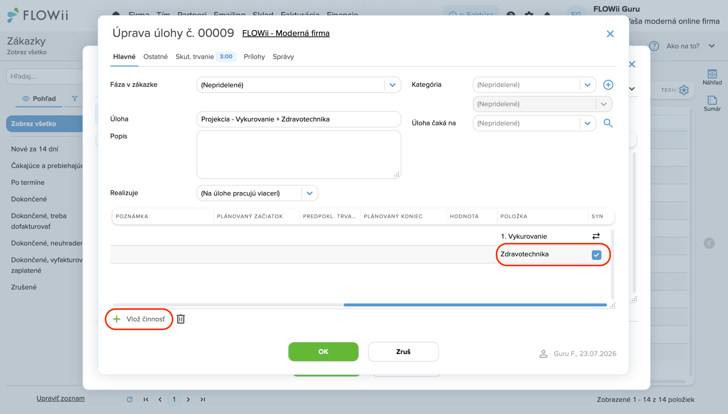This screenshot has height=414, width=728.
Task: Click the Ako na to help icon
Action: [x=654, y=46]
